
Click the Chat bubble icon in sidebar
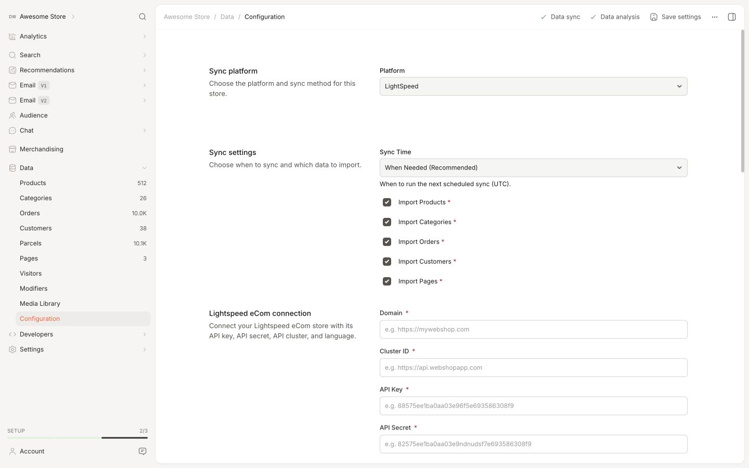click(12, 131)
